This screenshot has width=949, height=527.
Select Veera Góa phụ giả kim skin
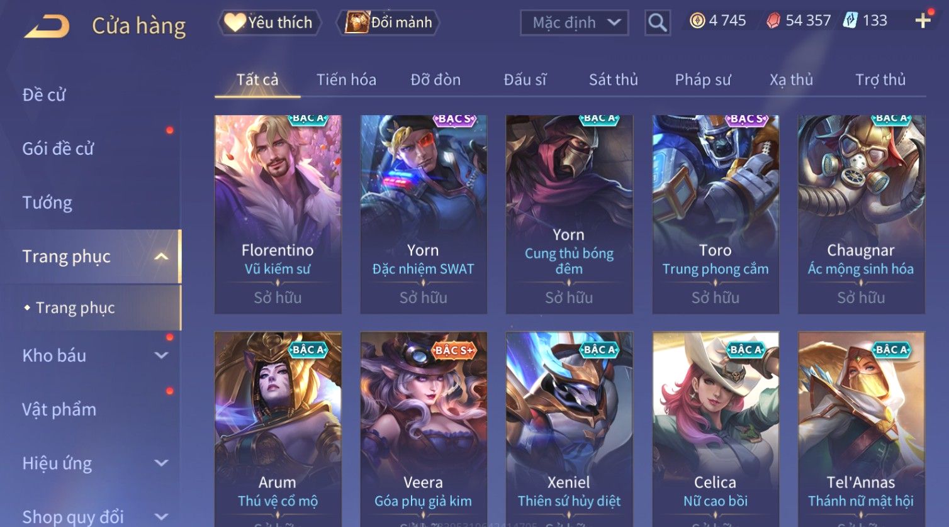[x=424, y=429]
